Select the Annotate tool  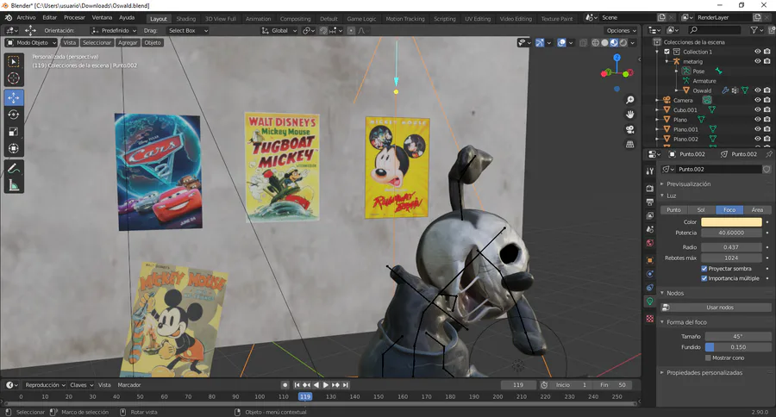click(14, 168)
